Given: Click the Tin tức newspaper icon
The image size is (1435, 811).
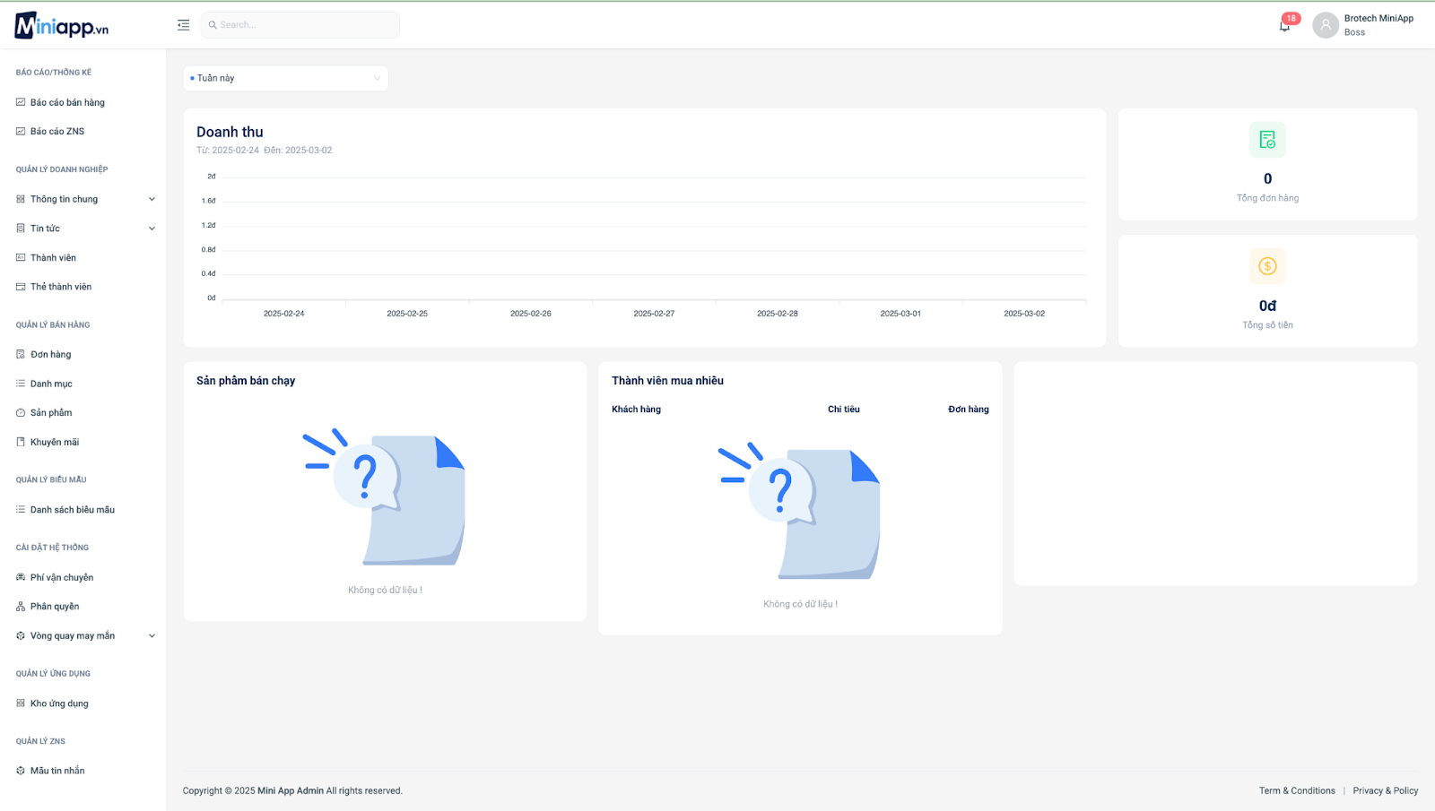Looking at the screenshot, I should [x=21, y=229].
